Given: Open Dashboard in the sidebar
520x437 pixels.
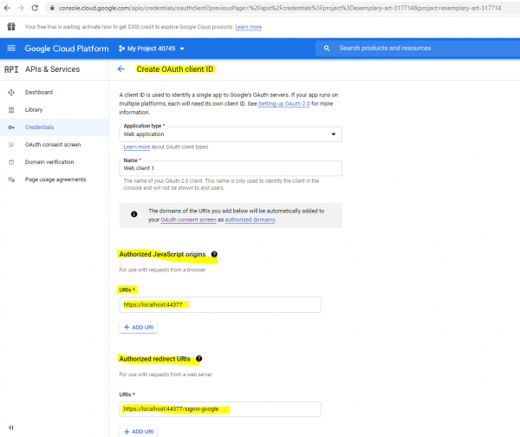Looking at the screenshot, I should [x=39, y=92].
